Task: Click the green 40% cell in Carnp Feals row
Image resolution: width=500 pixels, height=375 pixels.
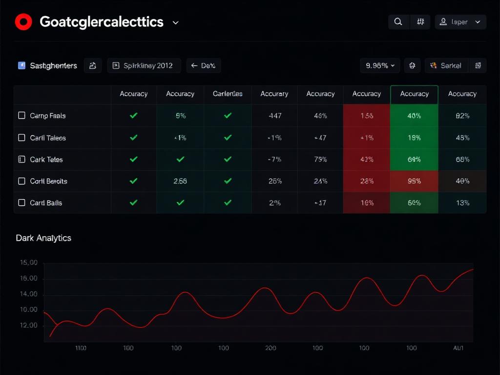Action: [x=414, y=115]
